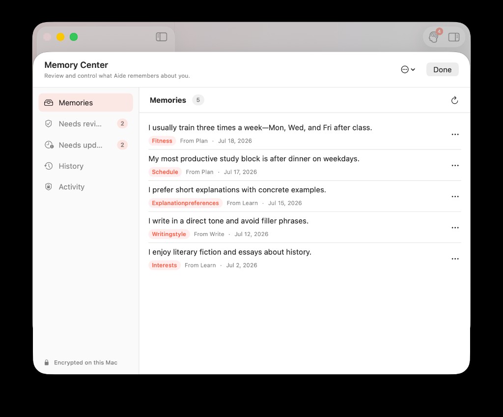This screenshot has height=417, width=503.
Task: Select "I write in a direct tone" memory
Action: (x=305, y=228)
